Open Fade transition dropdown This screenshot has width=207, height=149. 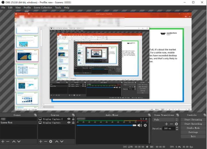(165, 120)
